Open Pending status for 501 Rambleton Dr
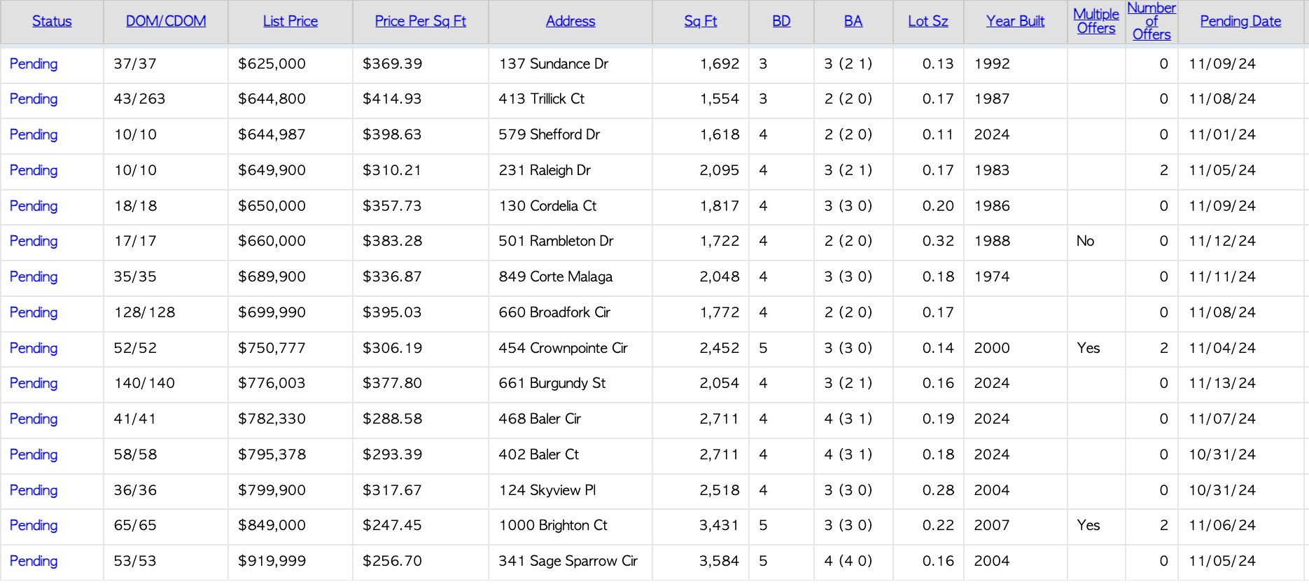This screenshot has height=584, width=1309. pyautogui.click(x=34, y=242)
